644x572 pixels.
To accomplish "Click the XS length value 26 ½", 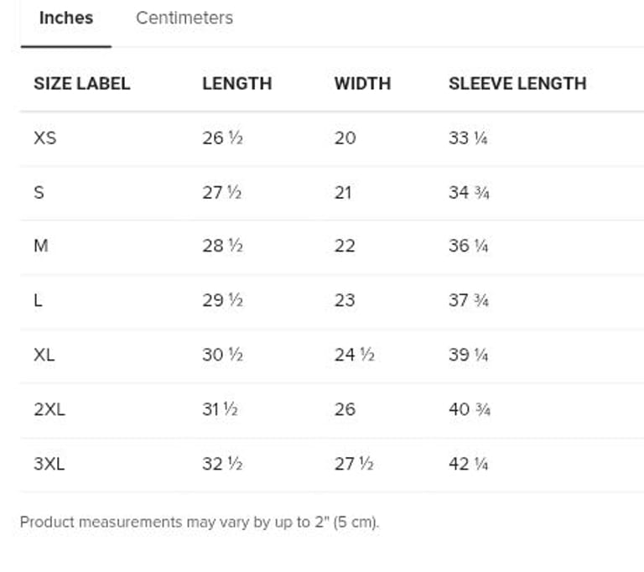I will pos(222,138).
